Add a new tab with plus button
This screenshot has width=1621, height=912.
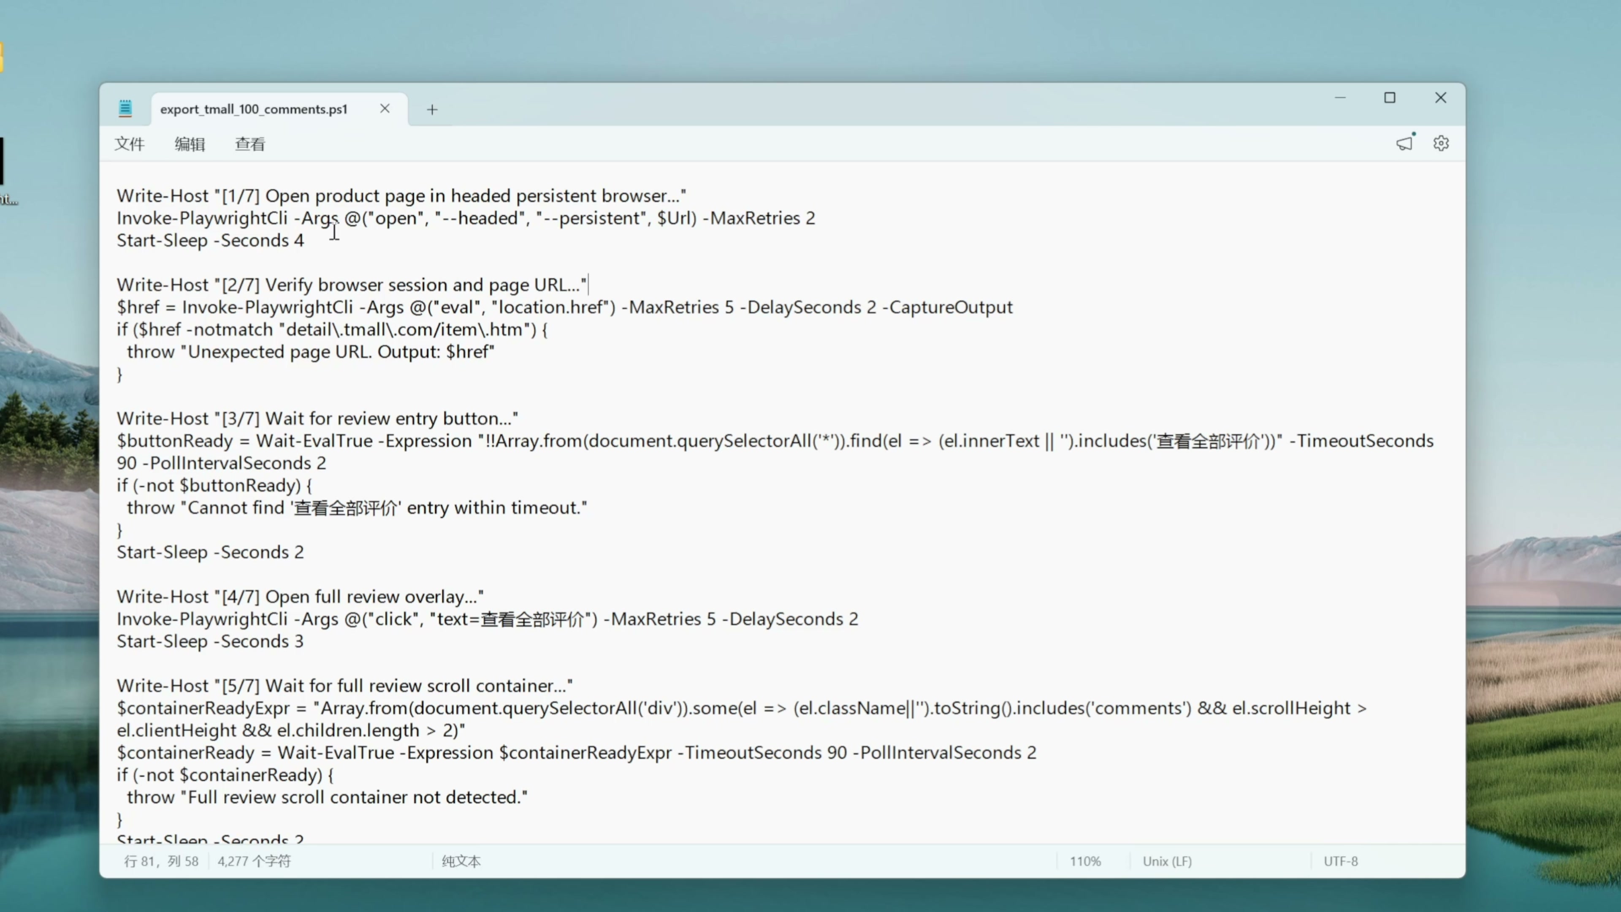[x=432, y=109]
